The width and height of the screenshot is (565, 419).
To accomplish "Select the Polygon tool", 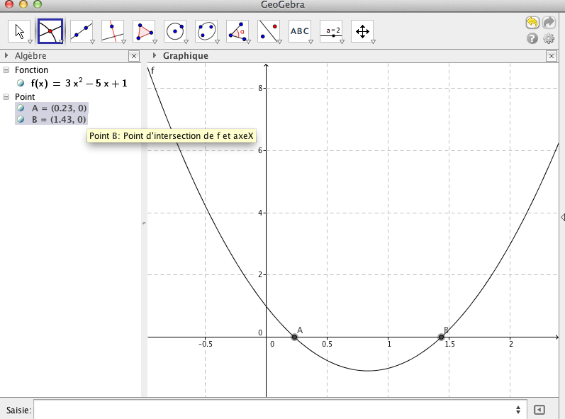I will 144,30.
